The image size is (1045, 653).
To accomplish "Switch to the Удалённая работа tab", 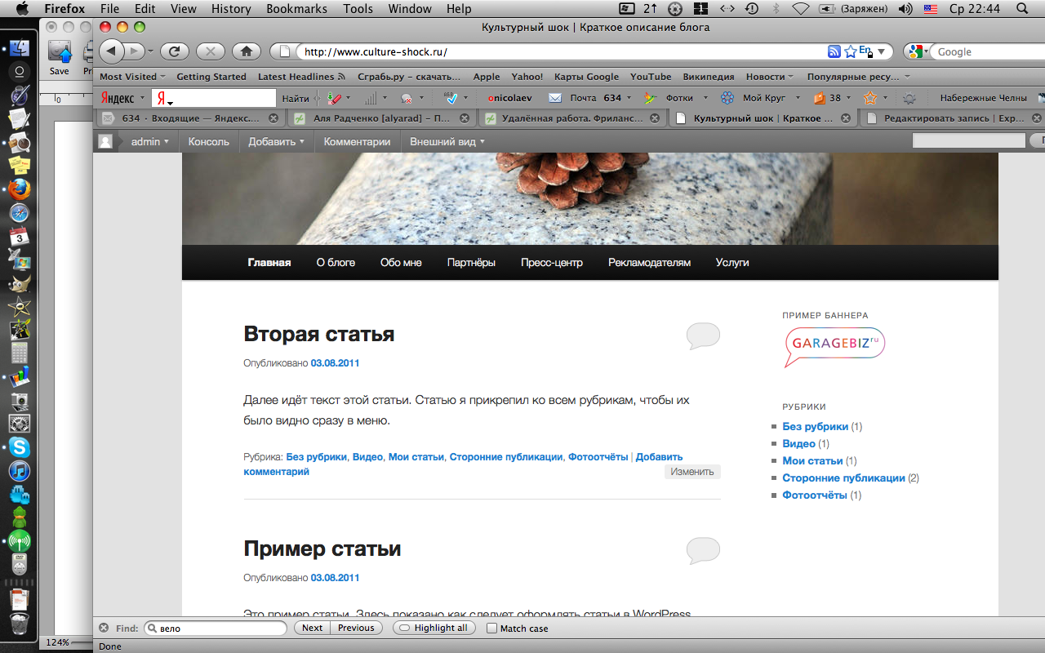I will pyautogui.click(x=570, y=118).
